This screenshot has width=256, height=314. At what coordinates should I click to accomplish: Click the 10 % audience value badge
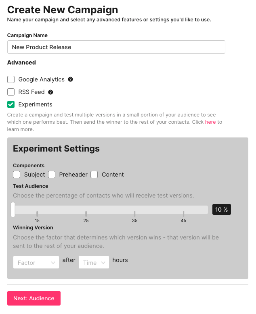click(221, 210)
